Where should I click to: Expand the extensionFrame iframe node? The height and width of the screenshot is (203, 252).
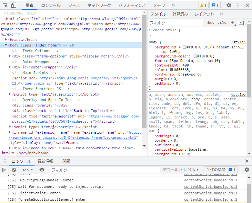[10, 132]
